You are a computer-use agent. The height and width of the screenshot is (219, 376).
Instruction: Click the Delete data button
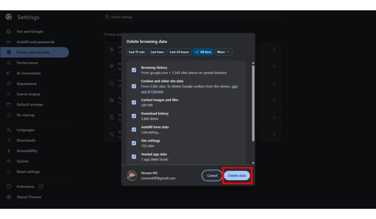[237, 175]
